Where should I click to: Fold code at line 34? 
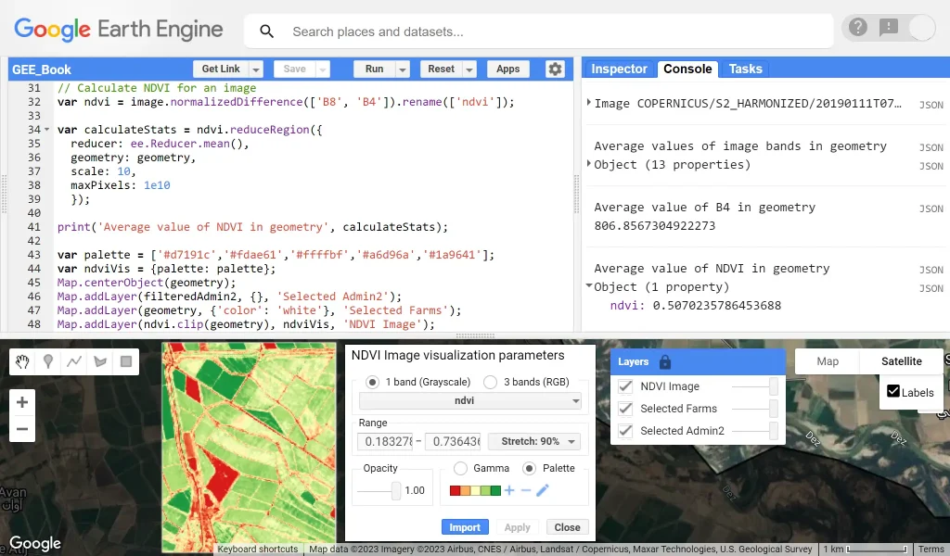tap(47, 130)
